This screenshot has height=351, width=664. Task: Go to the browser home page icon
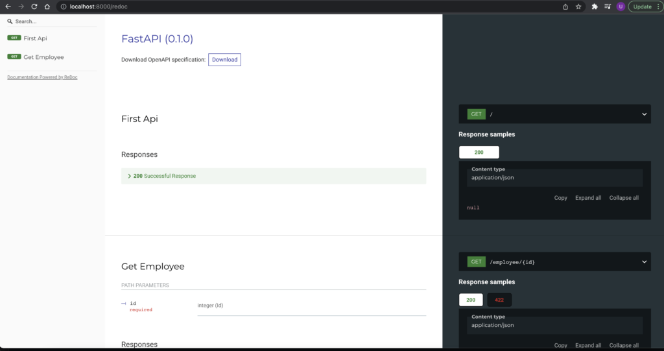[47, 6]
